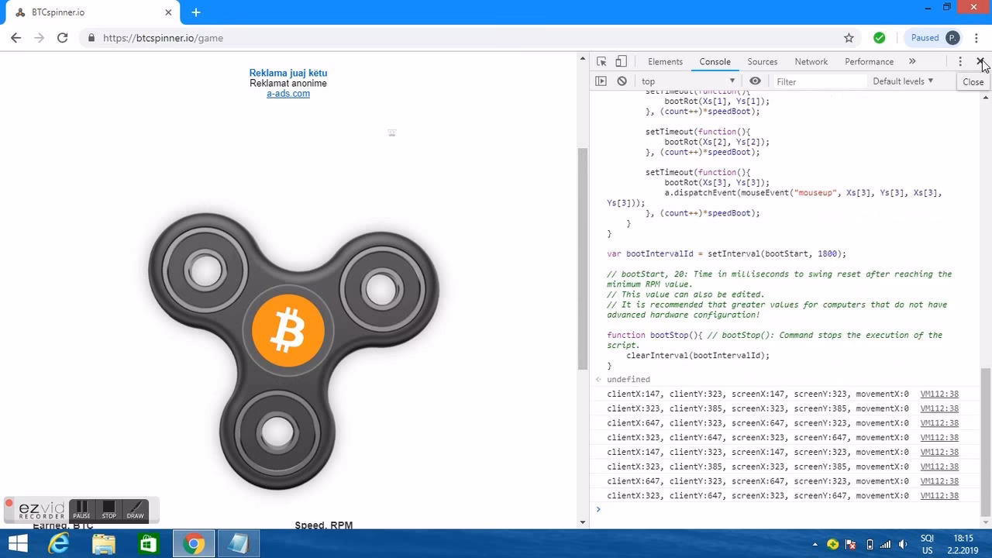Screen dimensions: 992x558
Task: Open the Network tab
Action: [x=811, y=61]
